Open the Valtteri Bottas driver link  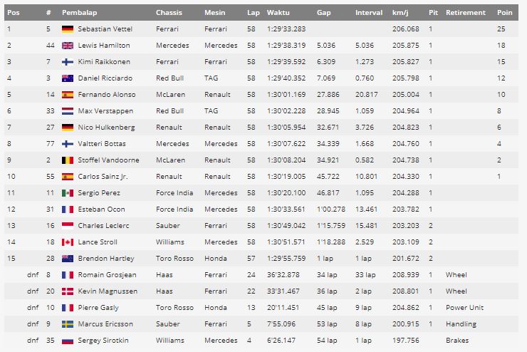(102, 144)
